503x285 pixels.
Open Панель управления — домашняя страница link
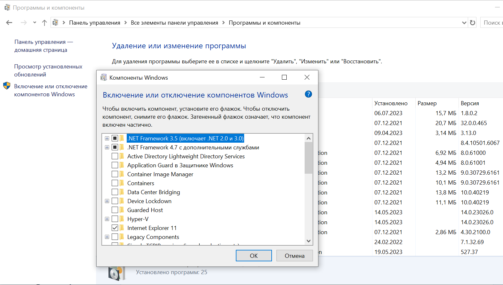click(44, 46)
